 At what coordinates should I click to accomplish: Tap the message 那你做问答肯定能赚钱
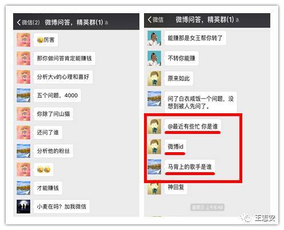click(65, 58)
